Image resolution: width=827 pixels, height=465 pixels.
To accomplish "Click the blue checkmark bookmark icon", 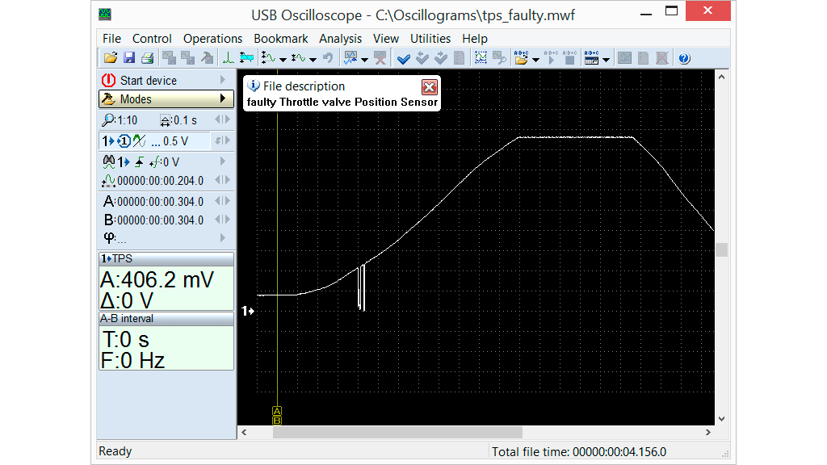I will (404, 58).
